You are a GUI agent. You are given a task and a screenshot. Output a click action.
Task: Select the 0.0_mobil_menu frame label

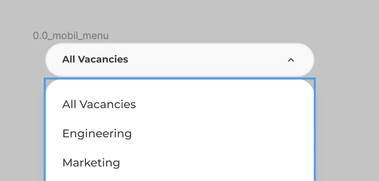(x=70, y=36)
